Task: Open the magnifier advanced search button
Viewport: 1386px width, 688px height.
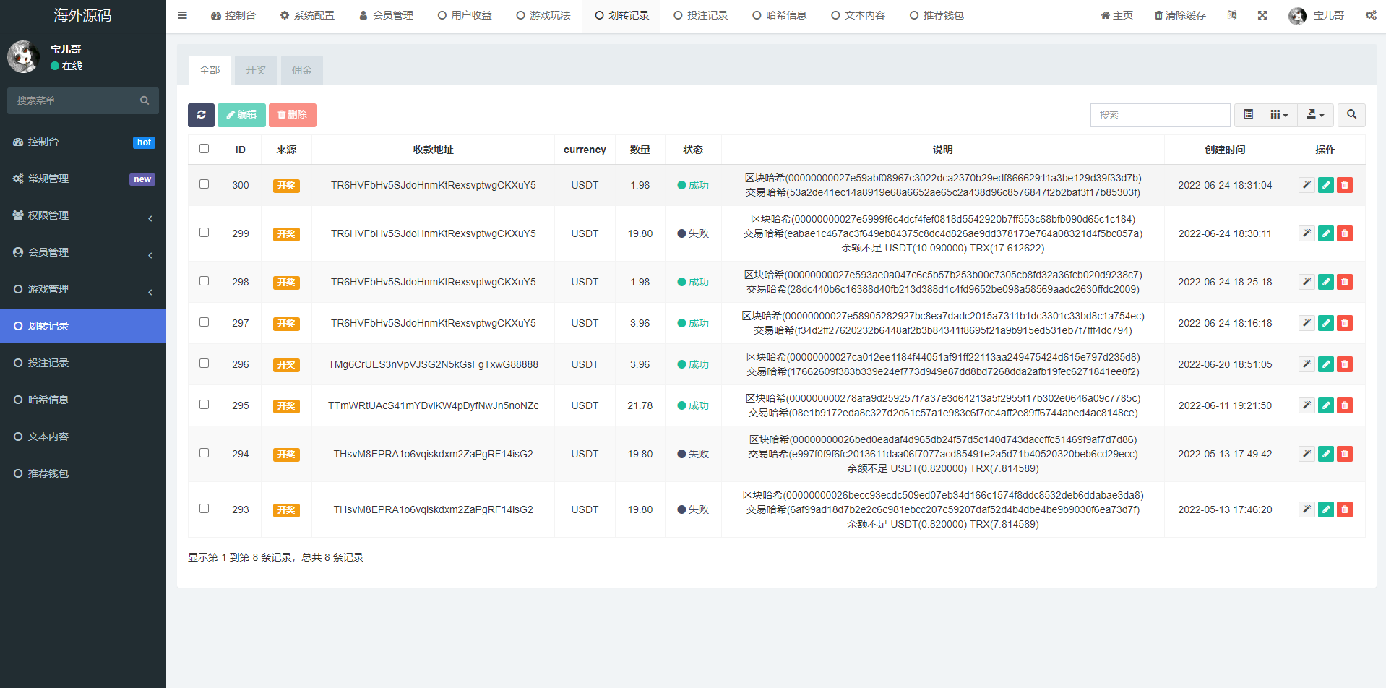Action: tap(1351, 115)
